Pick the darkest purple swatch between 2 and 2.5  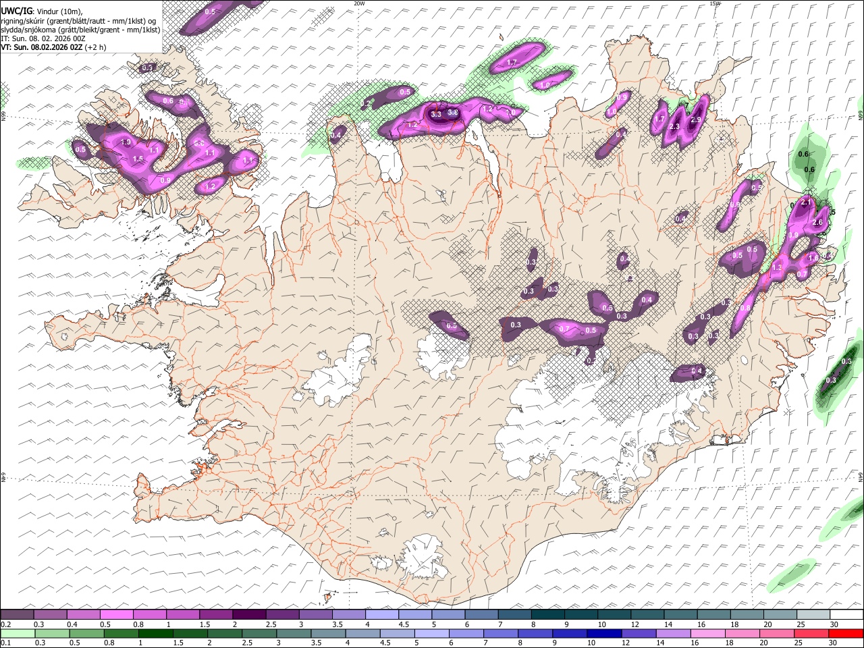click(x=249, y=614)
